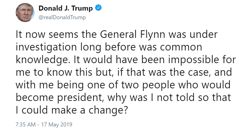This screenshot has width=252, height=131.
Task: Open the 7:35 AM time in timestamp
Action: click(x=26, y=124)
